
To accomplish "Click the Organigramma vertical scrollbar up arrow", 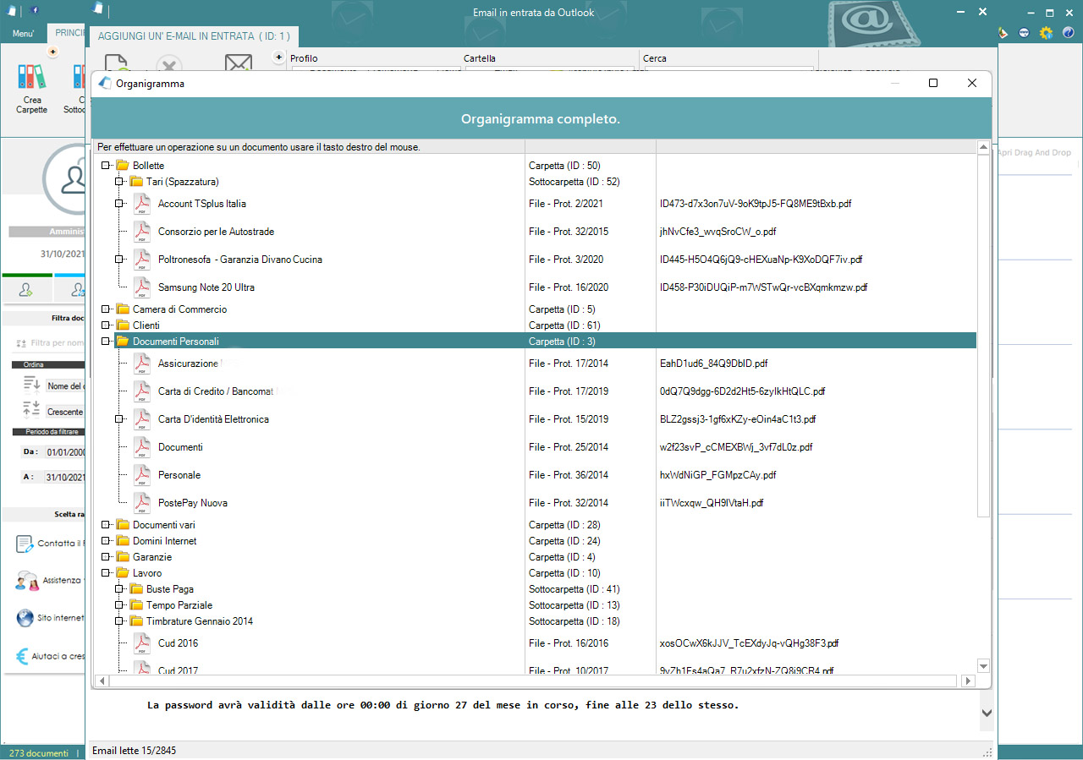I will coord(983,147).
